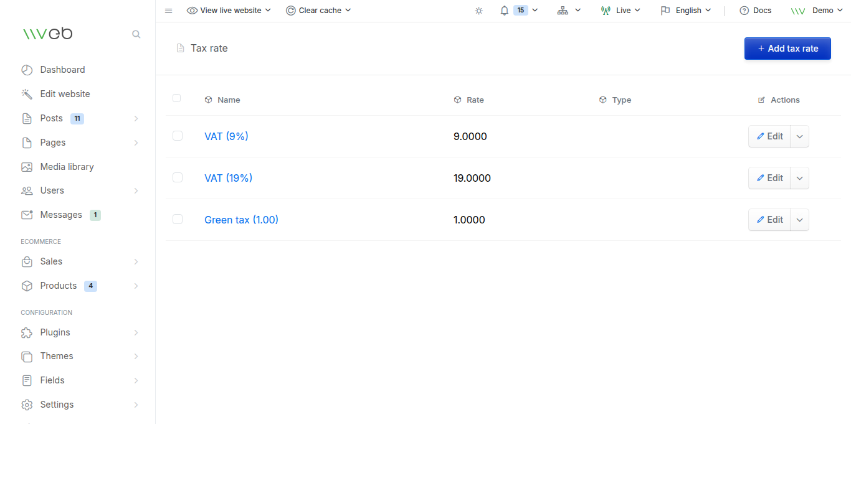Open the Pages sidebar menu
Image resolution: width=851 pixels, height=478 pixels.
point(80,143)
